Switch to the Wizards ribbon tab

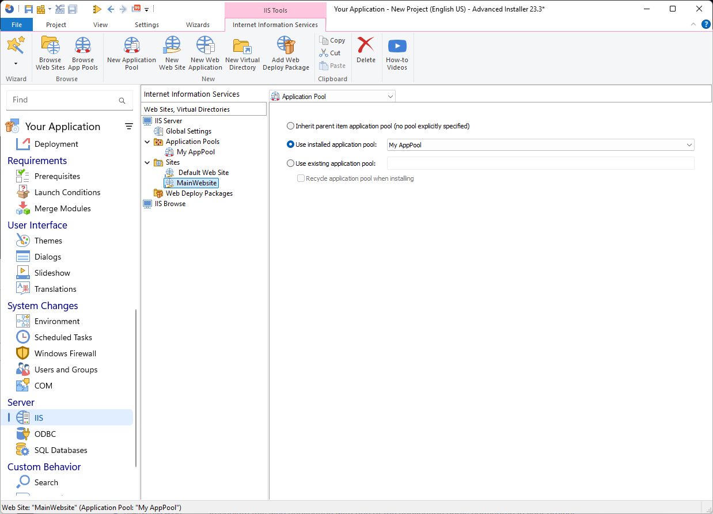click(198, 25)
